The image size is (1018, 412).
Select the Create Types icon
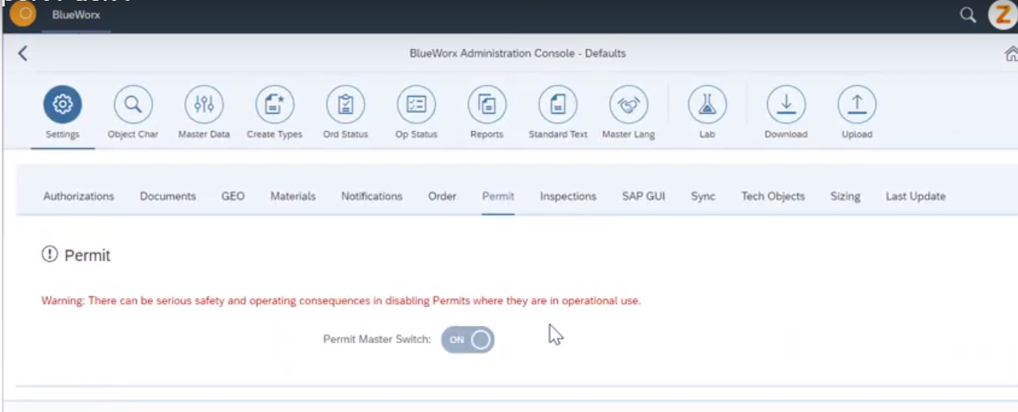[275, 104]
